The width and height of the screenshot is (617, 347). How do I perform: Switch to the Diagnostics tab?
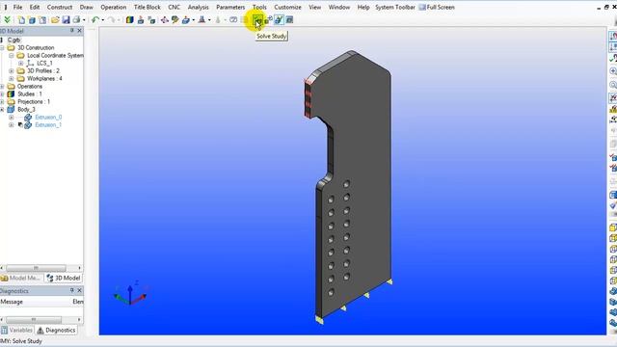56,330
